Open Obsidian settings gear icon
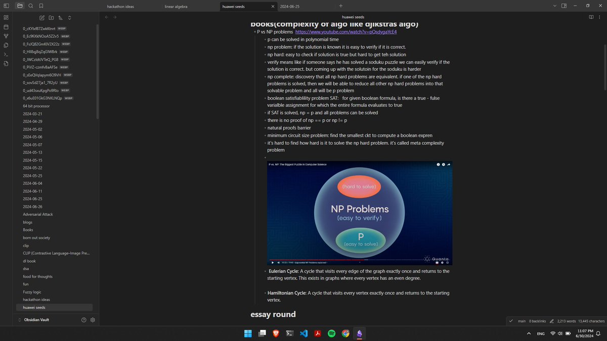 tap(93, 320)
